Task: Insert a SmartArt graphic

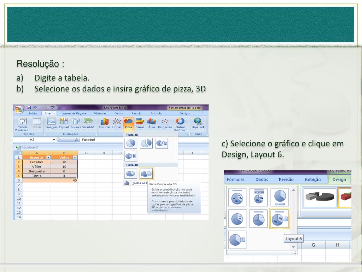Action: coord(88,123)
